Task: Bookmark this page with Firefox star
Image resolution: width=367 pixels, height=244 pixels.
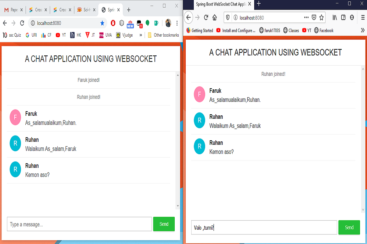Action: click(321, 18)
